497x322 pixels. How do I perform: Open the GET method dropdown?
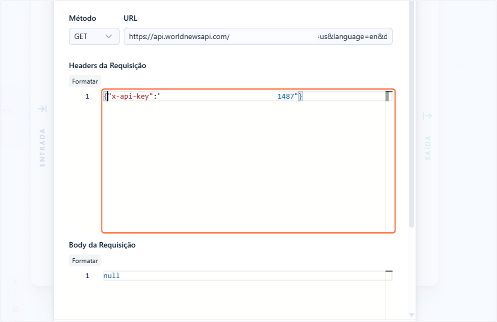point(94,36)
